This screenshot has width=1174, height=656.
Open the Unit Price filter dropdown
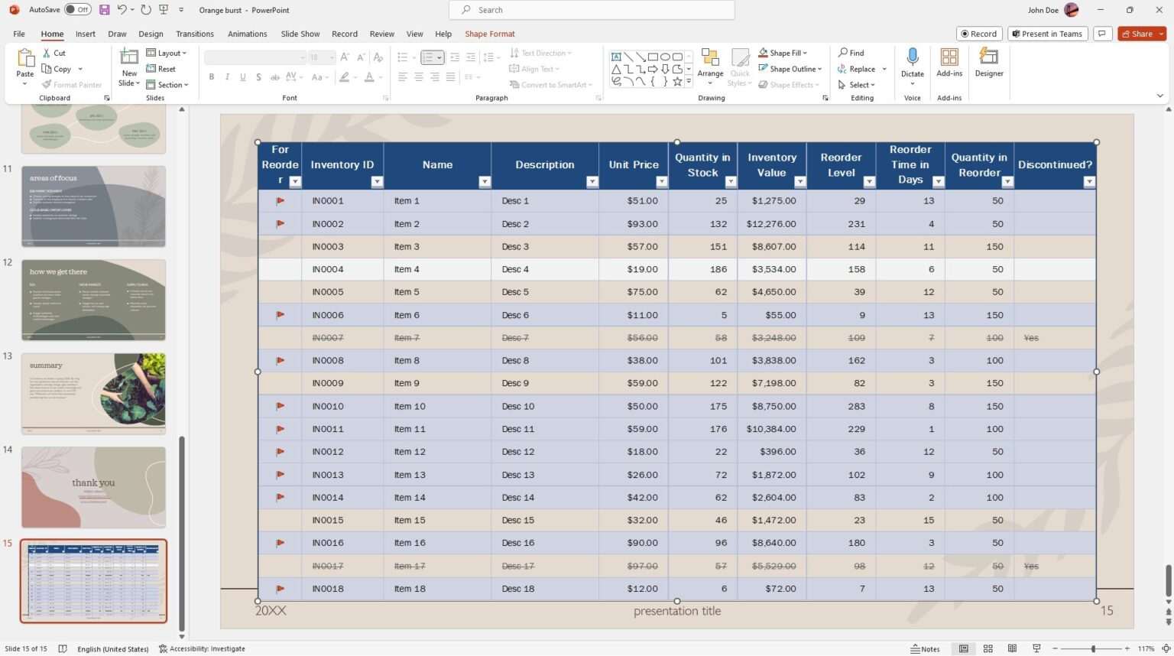click(661, 182)
